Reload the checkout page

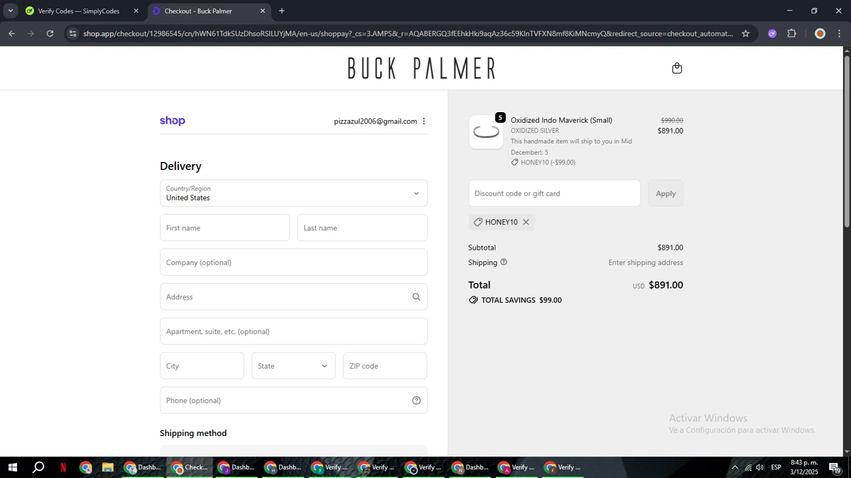tap(50, 33)
